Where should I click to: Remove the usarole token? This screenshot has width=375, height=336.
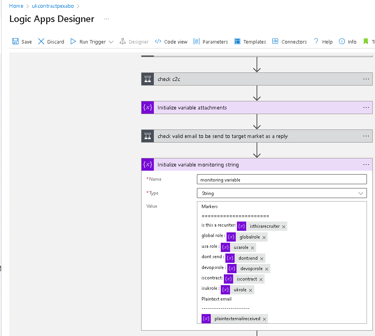point(253,248)
